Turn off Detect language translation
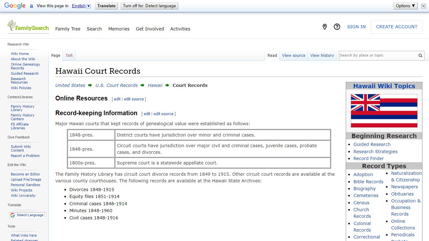Screen dimensions: 429x241 149,6
